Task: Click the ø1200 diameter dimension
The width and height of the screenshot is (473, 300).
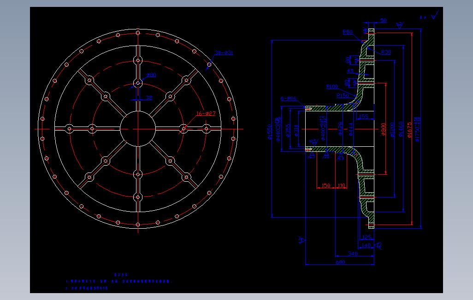Action: coord(392,129)
